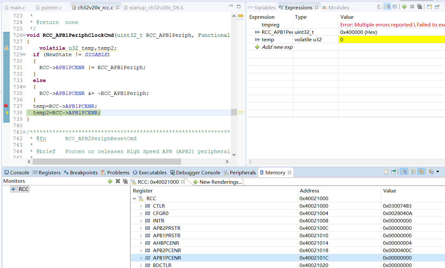Switch to Variables tab
445x268 pixels.
[262, 7]
